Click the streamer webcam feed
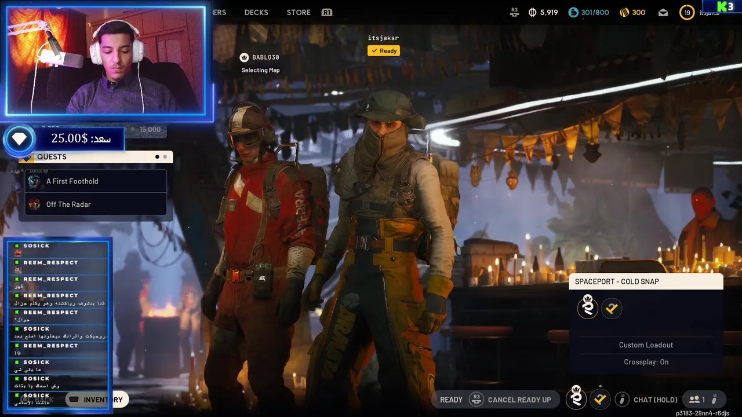The width and height of the screenshot is (742, 417). 106,60
